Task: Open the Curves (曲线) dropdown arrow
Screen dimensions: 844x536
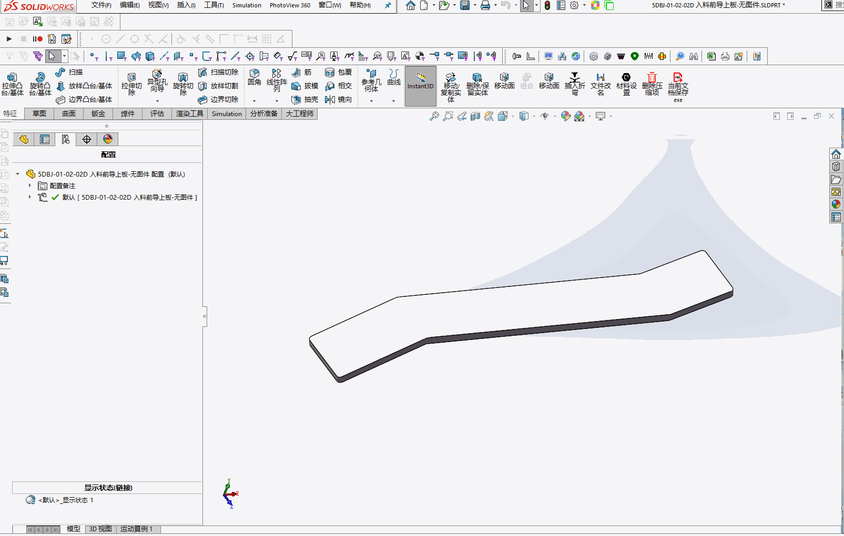Action: pyautogui.click(x=394, y=101)
